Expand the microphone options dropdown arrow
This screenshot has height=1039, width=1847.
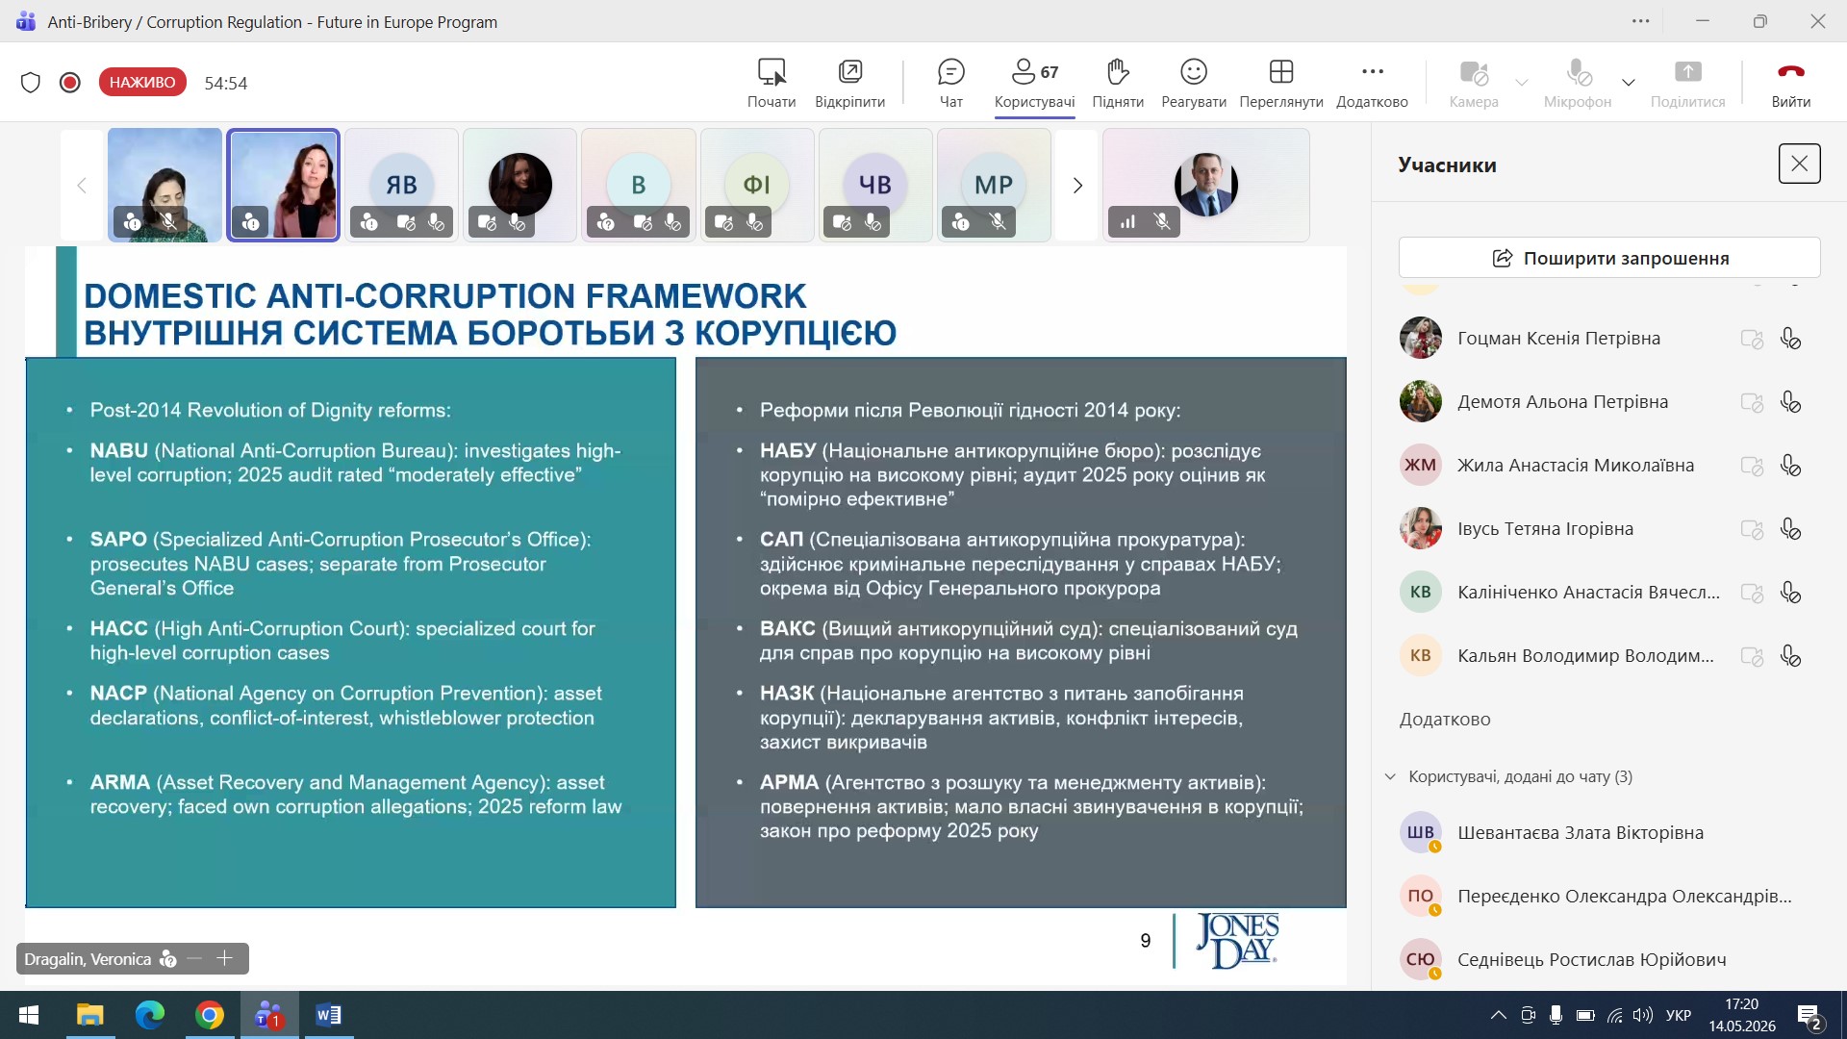[x=1629, y=83]
